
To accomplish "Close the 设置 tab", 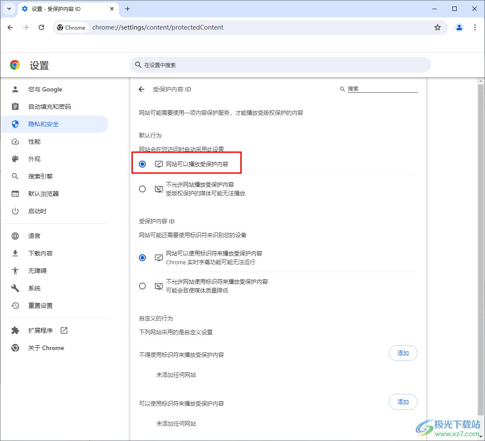I will pos(112,9).
